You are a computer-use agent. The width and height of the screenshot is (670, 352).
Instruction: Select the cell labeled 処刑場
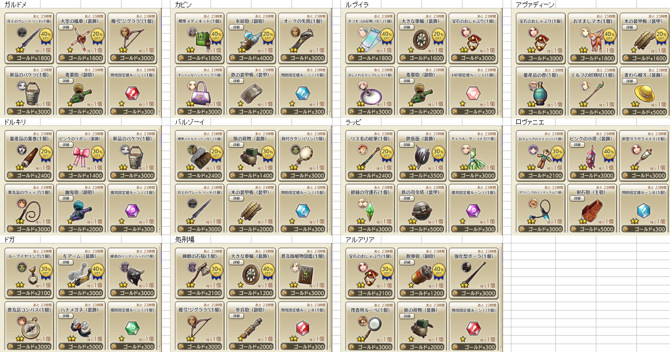point(186,239)
